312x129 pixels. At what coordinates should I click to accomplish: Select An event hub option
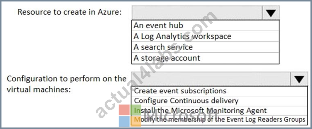(x=205, y=26)
